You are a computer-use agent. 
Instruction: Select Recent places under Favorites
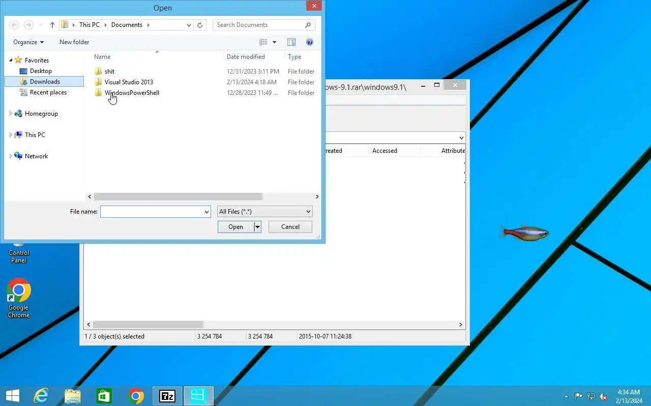(x=48, y=92)
